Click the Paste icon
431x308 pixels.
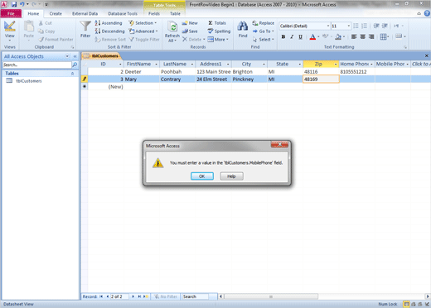click(29, 27)
